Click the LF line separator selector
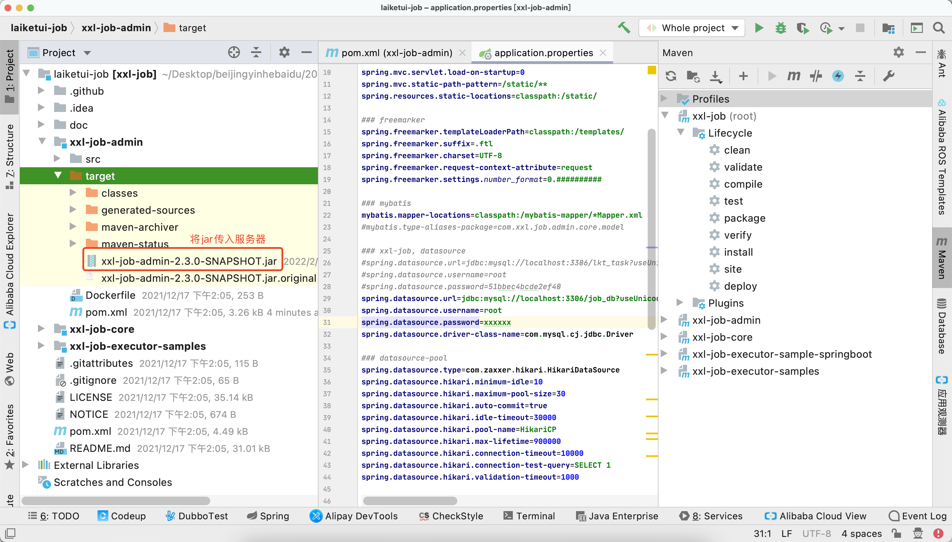952x542 pixels. point(787,533)
